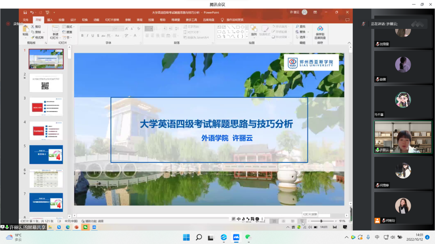
Task: Open the Slide Show ribbon tab
Action: (x=112, y=20)
